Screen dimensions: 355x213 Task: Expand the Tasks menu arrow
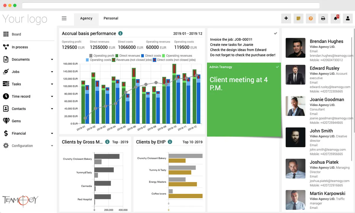[52, 84]
